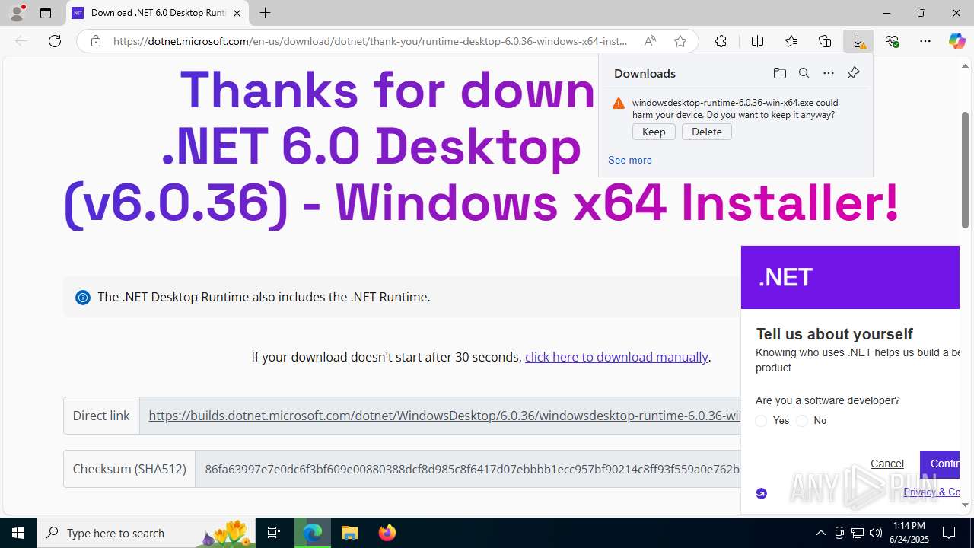This screenshot has height=548, width=974.
Task: Open the tab actions menu icon
Action: pos(46,13)
